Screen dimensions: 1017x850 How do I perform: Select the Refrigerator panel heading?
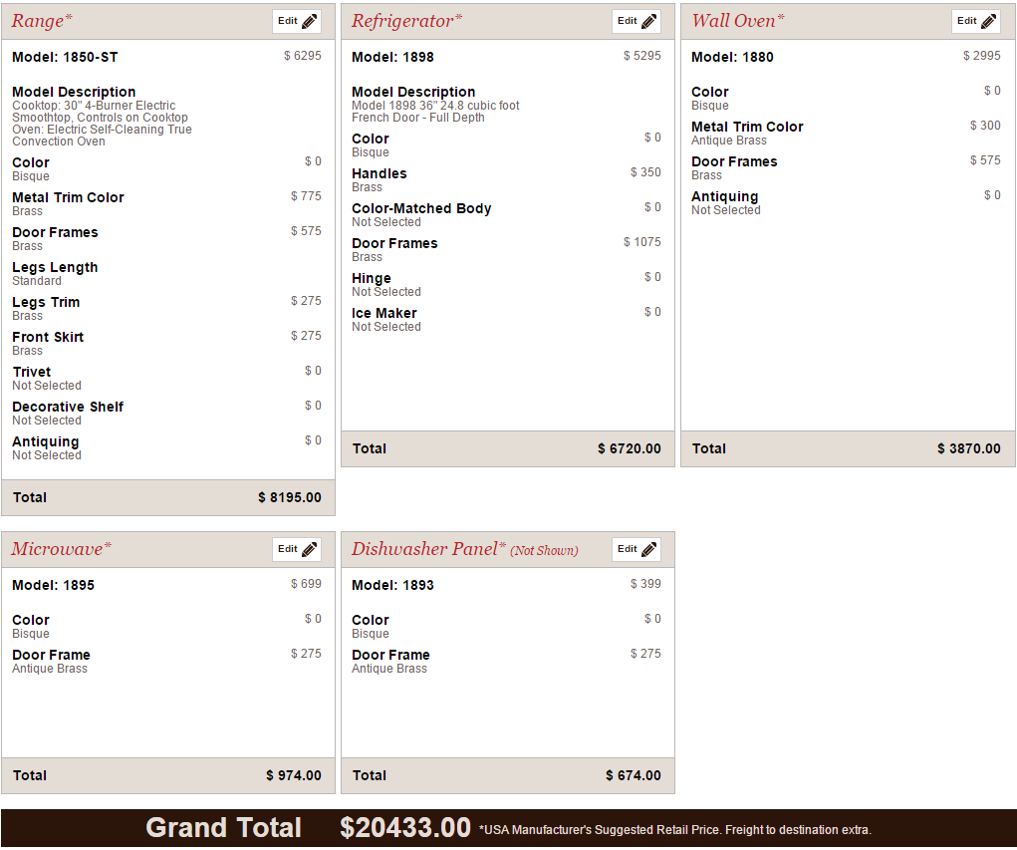(x=406, y=21)
